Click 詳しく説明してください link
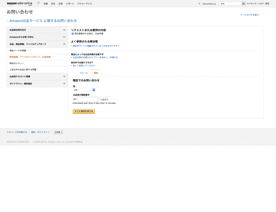The height and width of the screenshot is (212, 276). pos(84,66)
